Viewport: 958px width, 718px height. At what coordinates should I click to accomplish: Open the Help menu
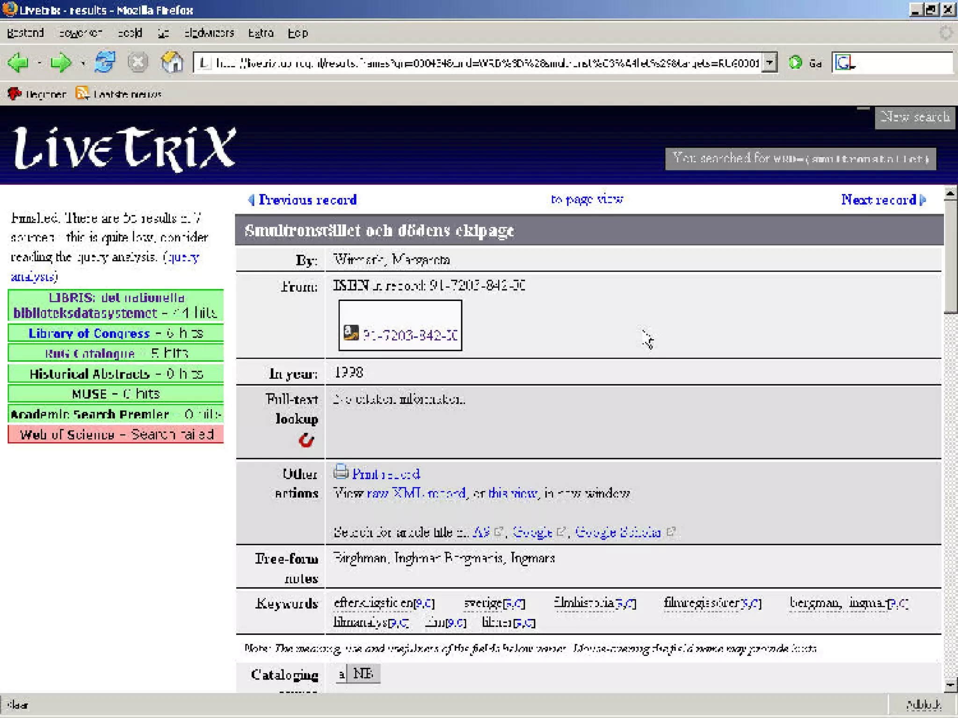298,33
